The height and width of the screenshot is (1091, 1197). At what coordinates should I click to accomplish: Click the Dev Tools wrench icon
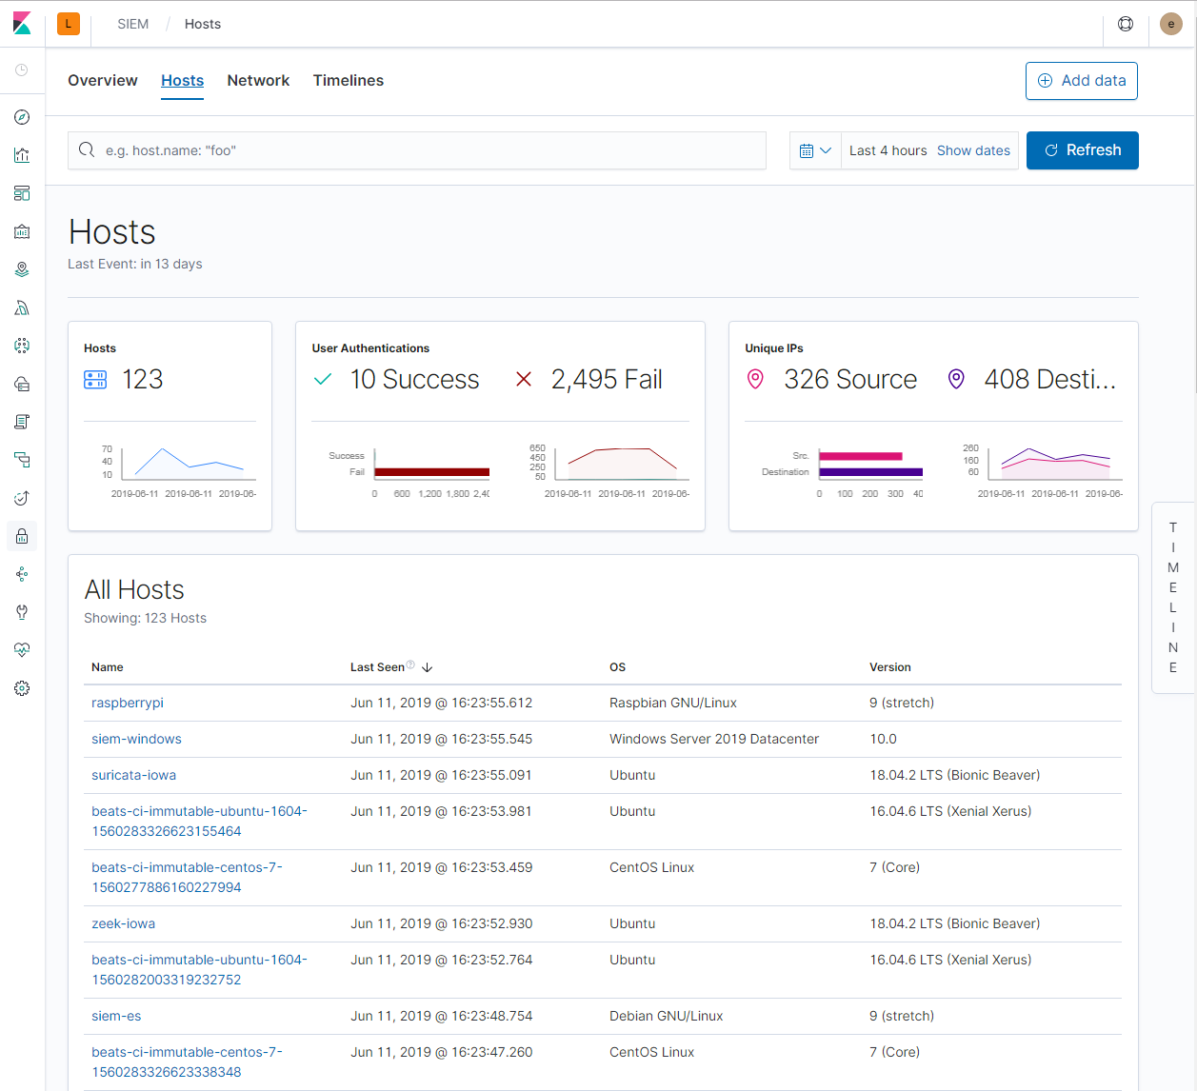[21, 612]
